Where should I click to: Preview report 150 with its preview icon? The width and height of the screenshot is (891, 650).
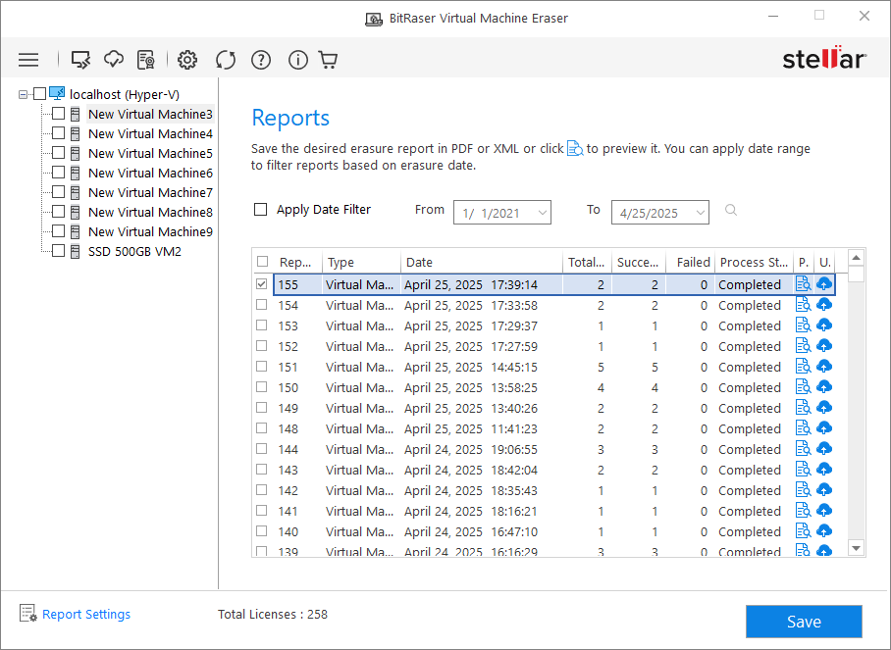pyautogui.click(x=803, y=387)
